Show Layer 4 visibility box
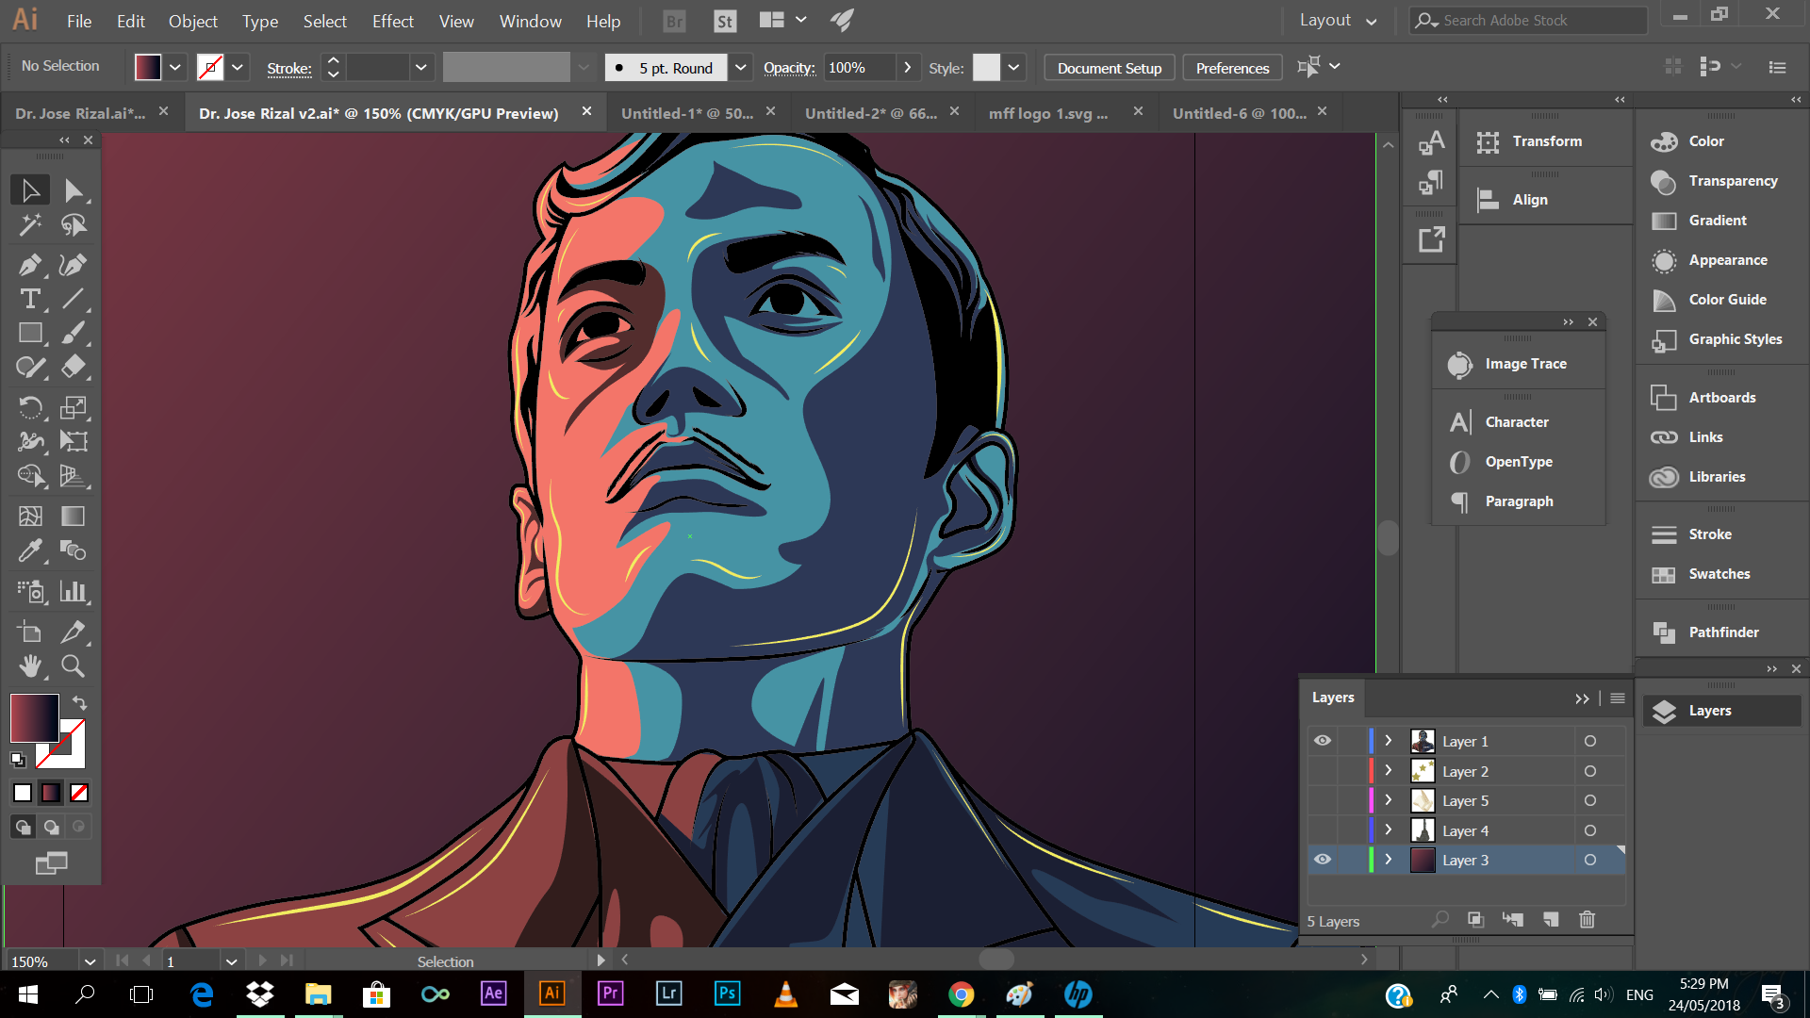Image resolution: width=1810 pixels, height=1018 pixels. 1323,830
